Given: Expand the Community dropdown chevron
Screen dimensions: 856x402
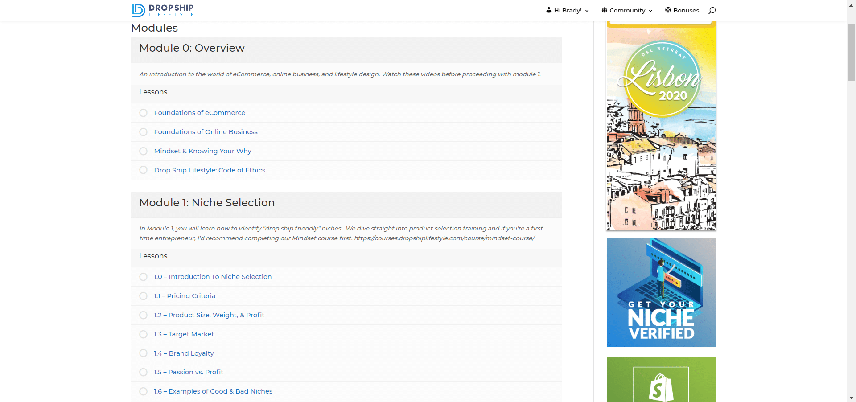Looking at the screenshot, I should [x=650, y=11].
